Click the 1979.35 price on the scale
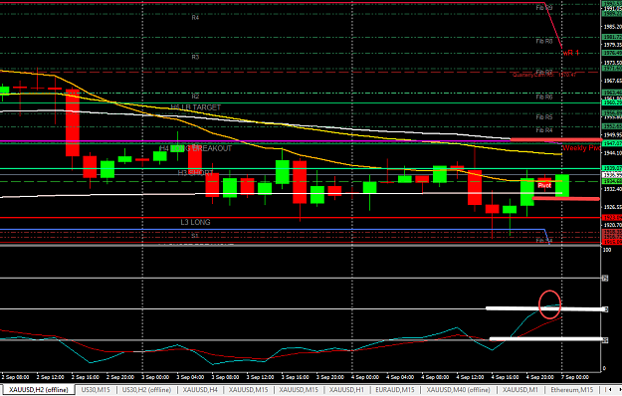 pyautogui.click(x=612, y=45)
